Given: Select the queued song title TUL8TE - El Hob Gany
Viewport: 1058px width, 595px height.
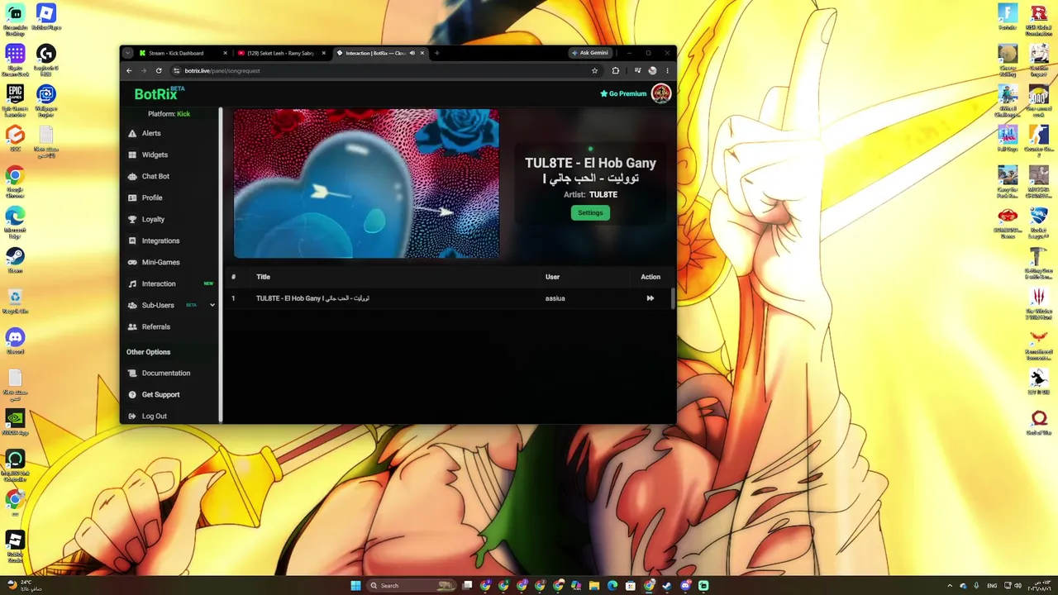Looking at the screenshot, I should [312, 298].
